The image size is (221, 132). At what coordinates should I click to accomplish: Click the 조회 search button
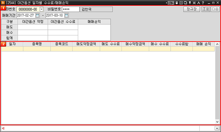tap(206, 9)
